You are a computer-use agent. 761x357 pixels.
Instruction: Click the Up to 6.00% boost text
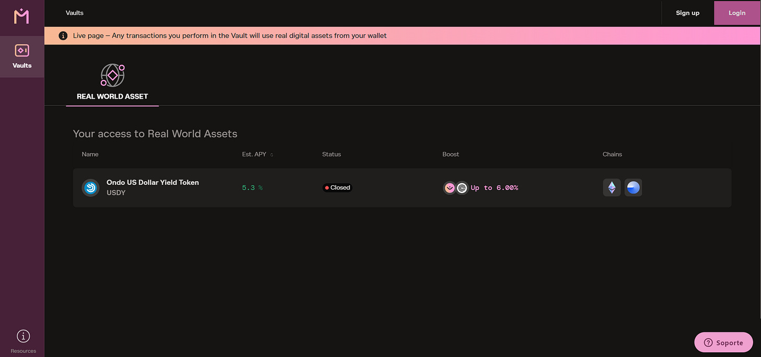coord(494,188)
